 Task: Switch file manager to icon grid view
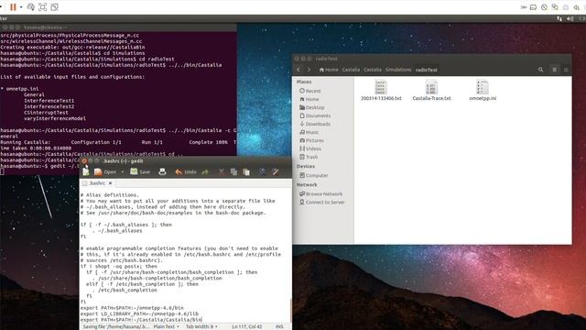click(566, 70)
